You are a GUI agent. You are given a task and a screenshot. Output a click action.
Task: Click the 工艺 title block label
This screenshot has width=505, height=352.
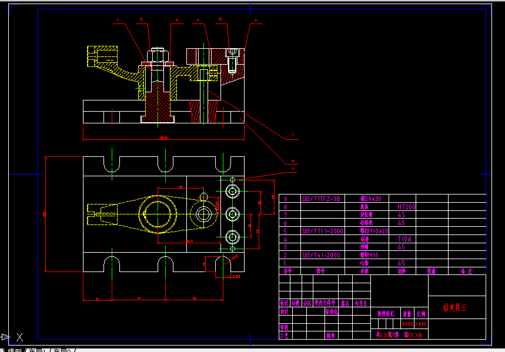284,336
